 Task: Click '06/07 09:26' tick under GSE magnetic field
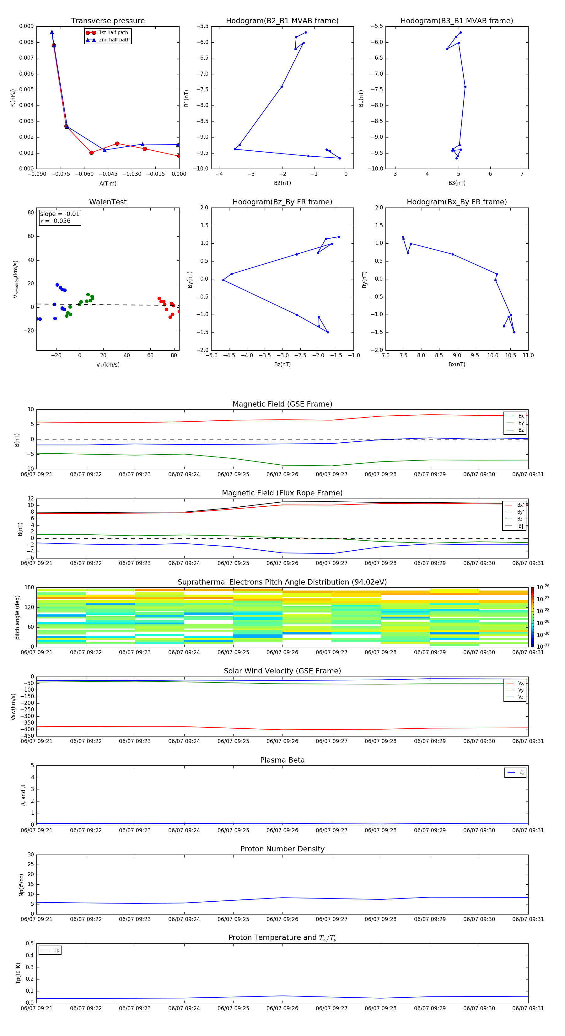282,475
